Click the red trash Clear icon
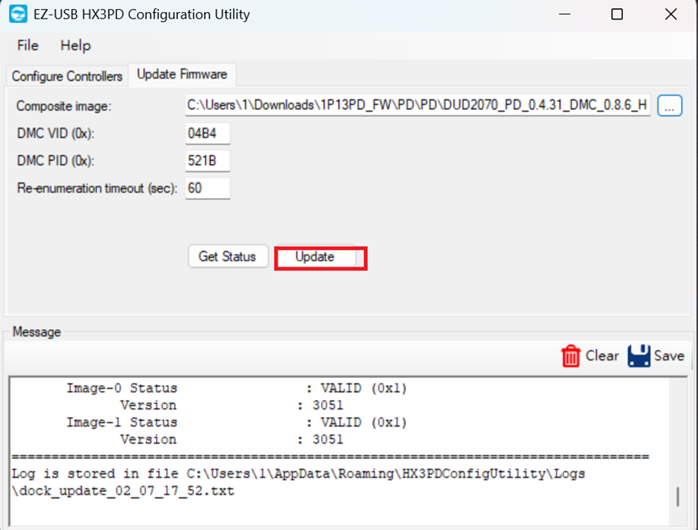Image resolution: width=698 pixels, height=530 pixels. point(571,356)
